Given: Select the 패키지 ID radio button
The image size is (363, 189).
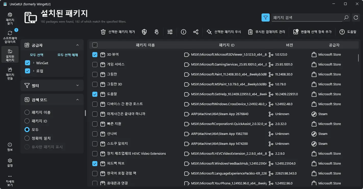Looking at the screenshot, I should (27, 121).
